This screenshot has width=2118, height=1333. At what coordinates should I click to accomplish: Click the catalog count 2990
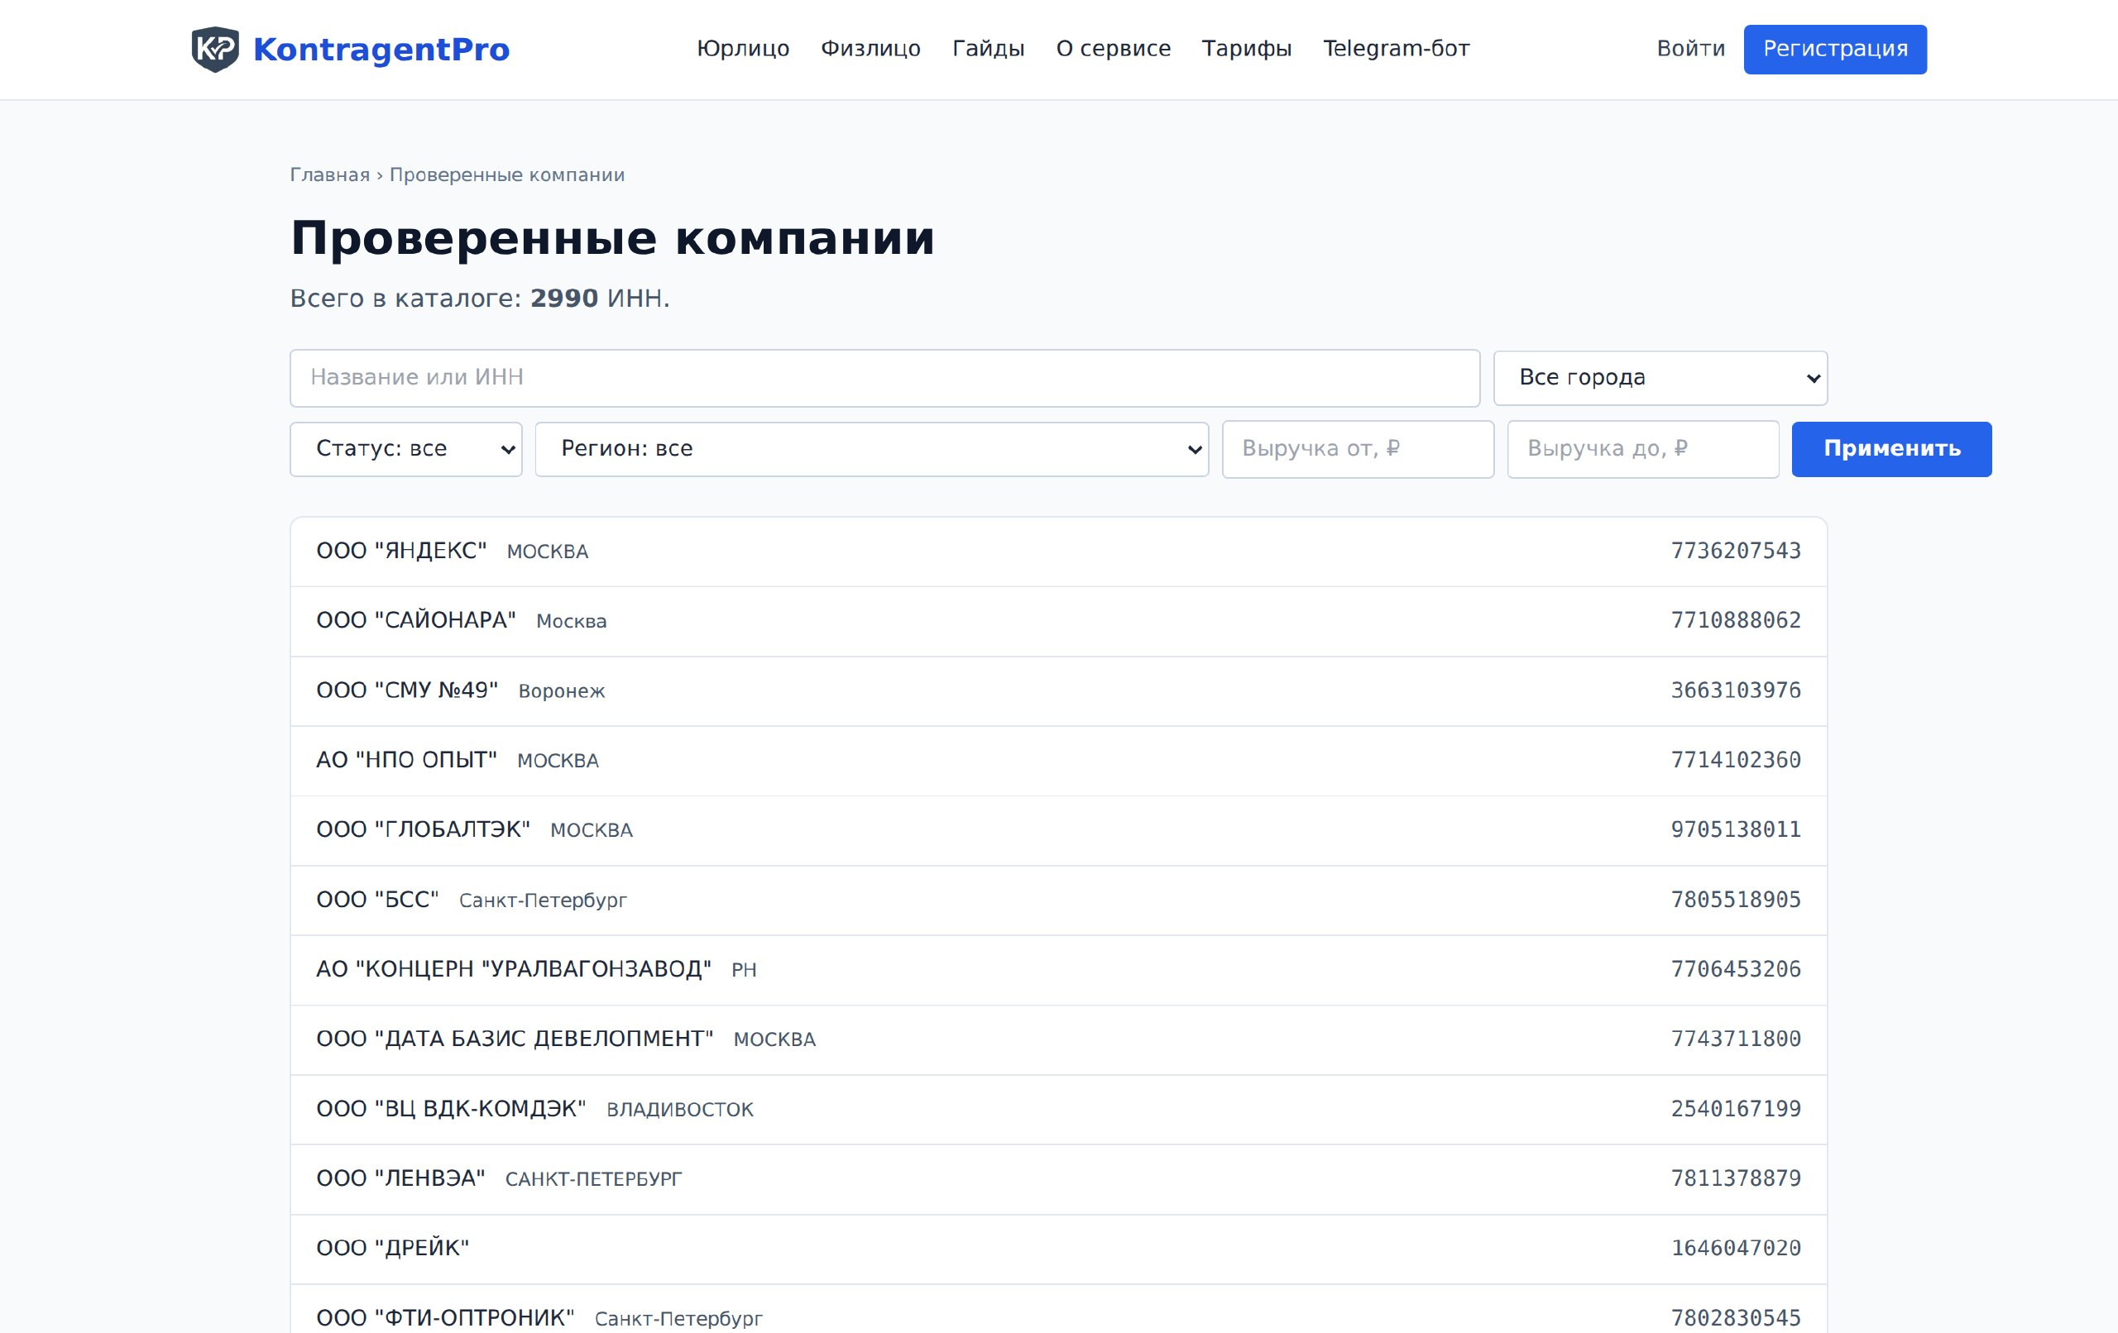click(563, 299)
